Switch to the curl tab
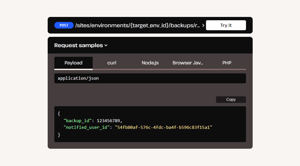300x166 pixels. (112, 63)
